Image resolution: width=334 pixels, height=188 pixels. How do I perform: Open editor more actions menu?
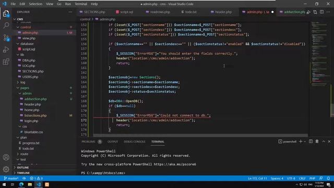pos(328,12)
